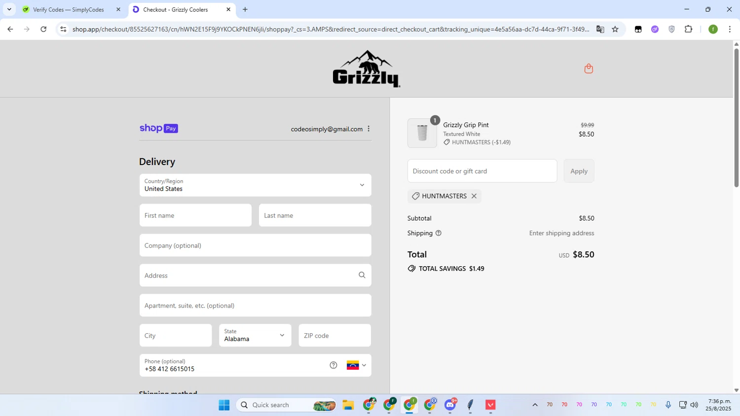
Task: Go back to the previous page
Action: click(x=10, y=29)
